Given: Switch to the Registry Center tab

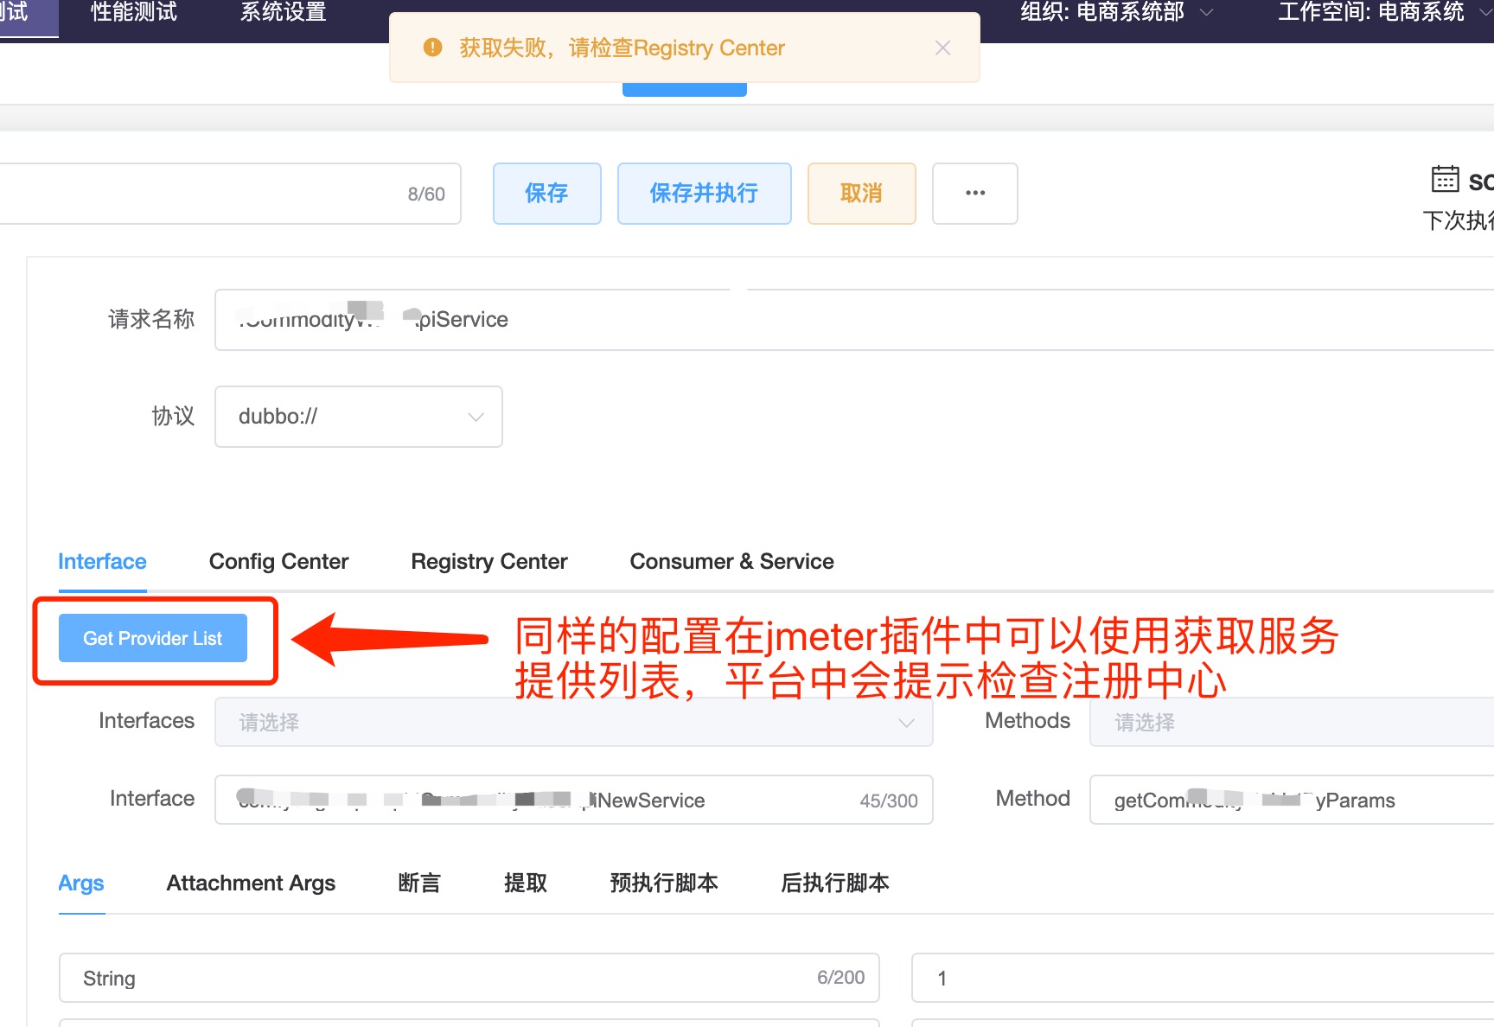Looking at the screenshot, I should pyautogui.click(x=488, y=561).
